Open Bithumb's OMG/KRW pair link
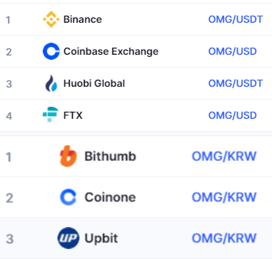This screenshot has height=259, width=272. [x=224, y=157]
